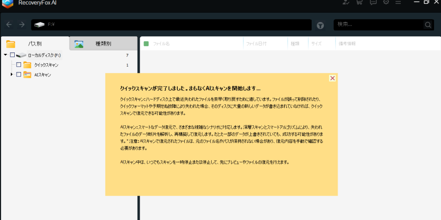This screenshot has height=220, width=441.
Task: Close the yellow scan info popup
Action: click(x=332, y=78)
